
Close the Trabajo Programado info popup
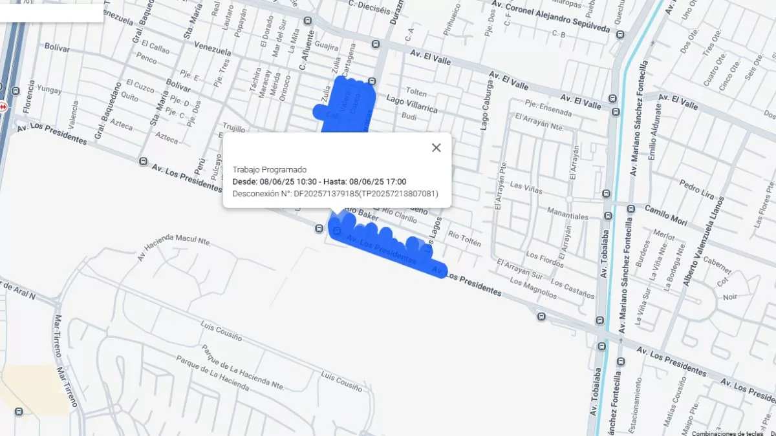tap(436, 148)
